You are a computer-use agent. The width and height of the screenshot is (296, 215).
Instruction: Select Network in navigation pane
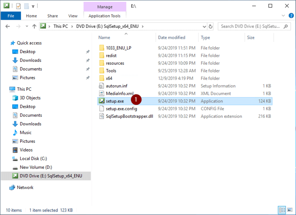pyautogui.click(x=25, y=187)
